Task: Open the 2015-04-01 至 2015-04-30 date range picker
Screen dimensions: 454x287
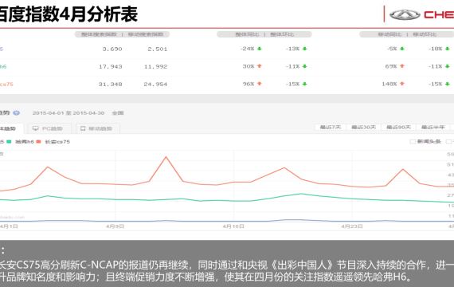Action: tap(68, 112)
